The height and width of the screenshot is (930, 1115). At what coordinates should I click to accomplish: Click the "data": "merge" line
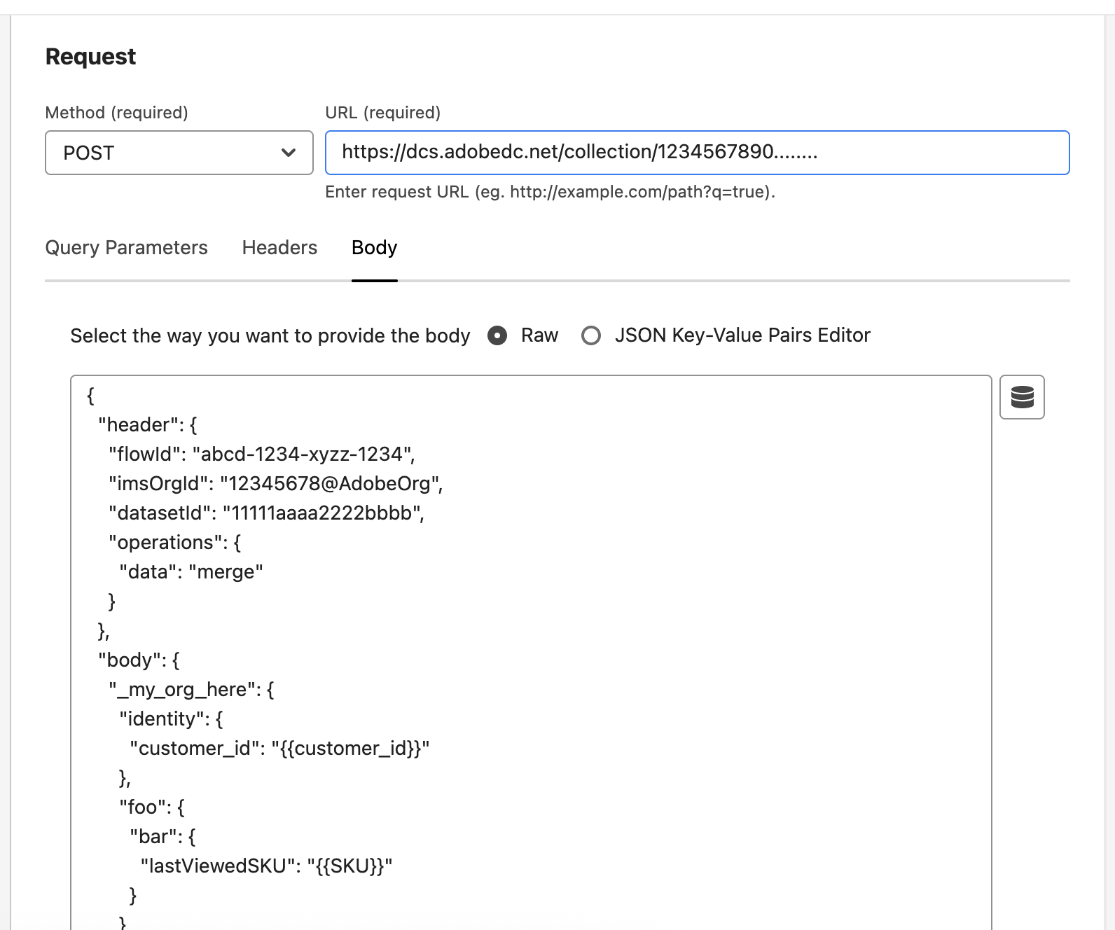click(191, 572)
